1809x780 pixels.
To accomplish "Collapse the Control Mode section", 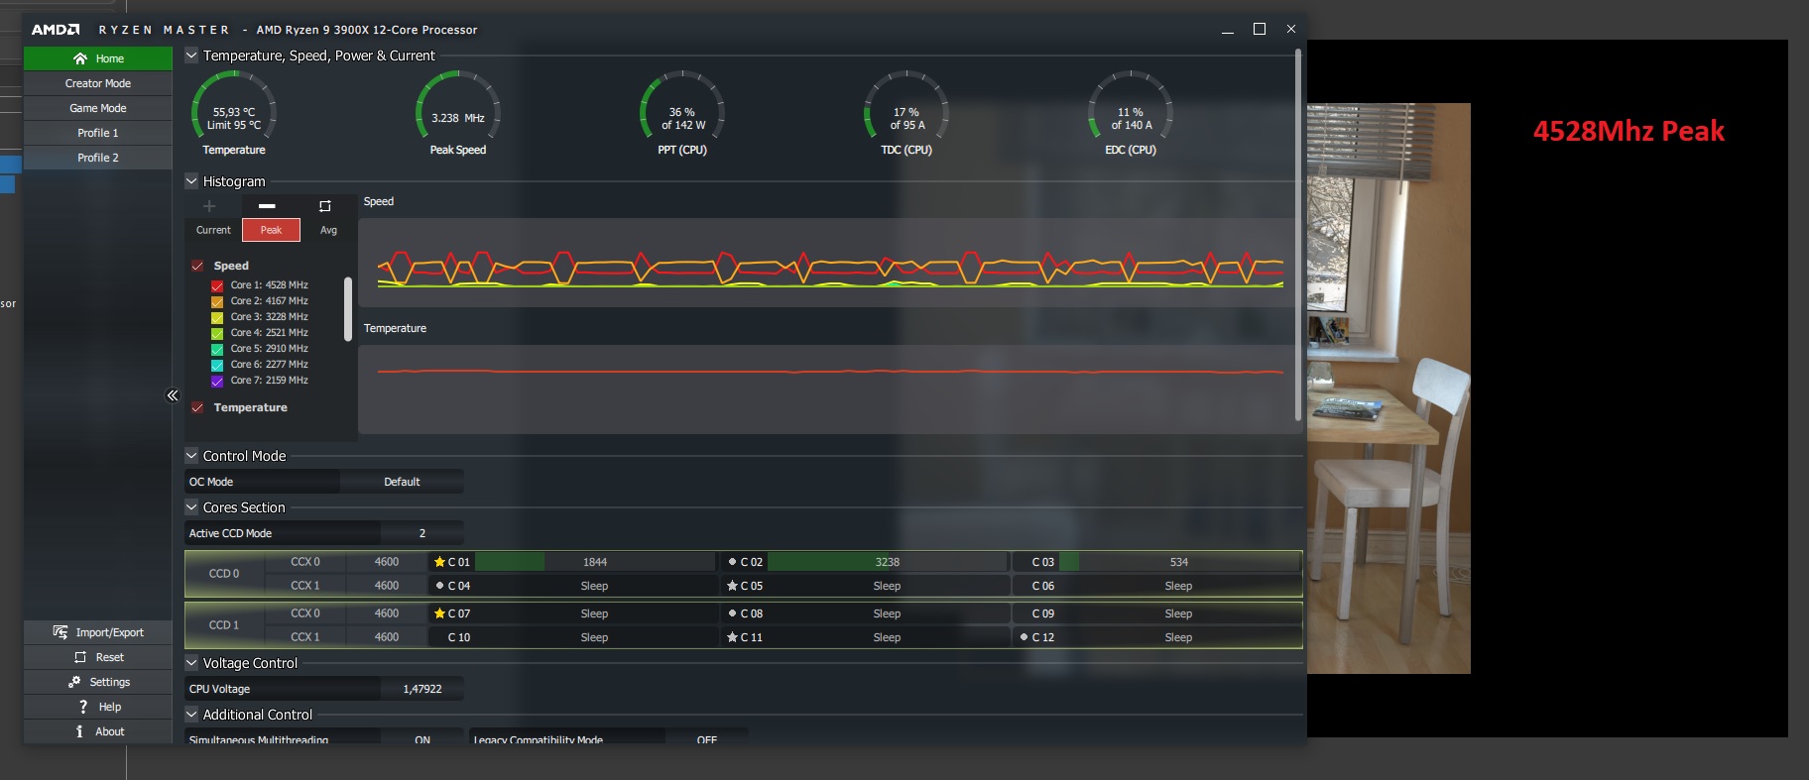I will tap(191, 456).
